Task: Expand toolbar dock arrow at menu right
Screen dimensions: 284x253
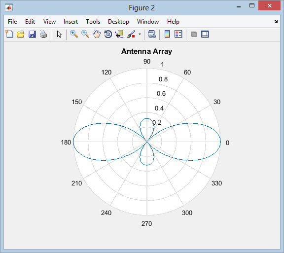Action: click(x=276, y=22)
